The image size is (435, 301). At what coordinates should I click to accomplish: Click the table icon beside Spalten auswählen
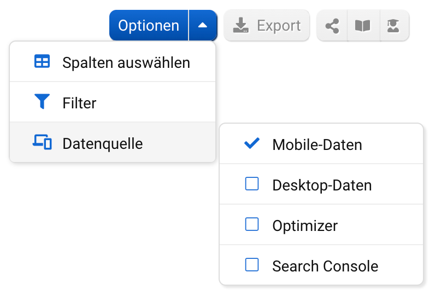(x=42, y=62)
